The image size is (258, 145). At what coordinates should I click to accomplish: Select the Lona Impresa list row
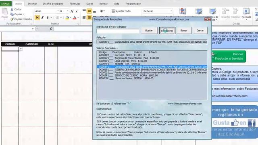[152, 61]
